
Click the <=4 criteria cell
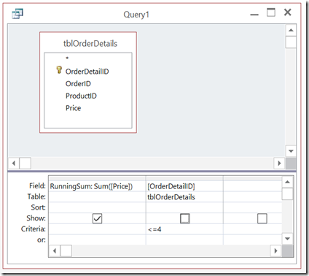tap(184, 229)
